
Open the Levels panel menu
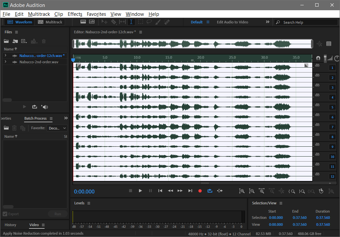click(x=89, y=203)
